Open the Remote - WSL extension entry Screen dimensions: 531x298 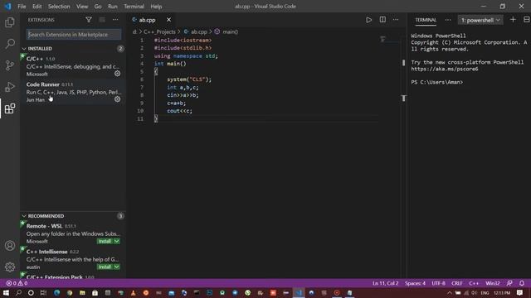pos(73,233)
